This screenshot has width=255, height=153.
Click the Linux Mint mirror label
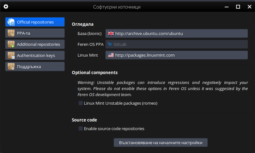pyautogui.click(x=88, y=55)
